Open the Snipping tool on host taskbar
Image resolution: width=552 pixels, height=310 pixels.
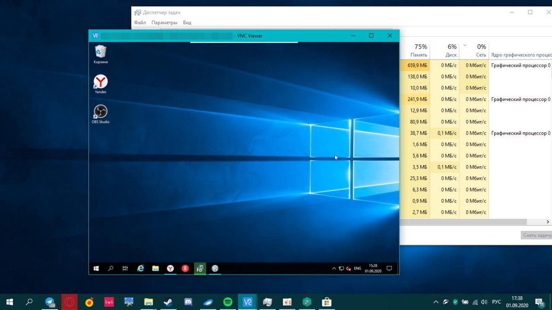tap(129, 302)
